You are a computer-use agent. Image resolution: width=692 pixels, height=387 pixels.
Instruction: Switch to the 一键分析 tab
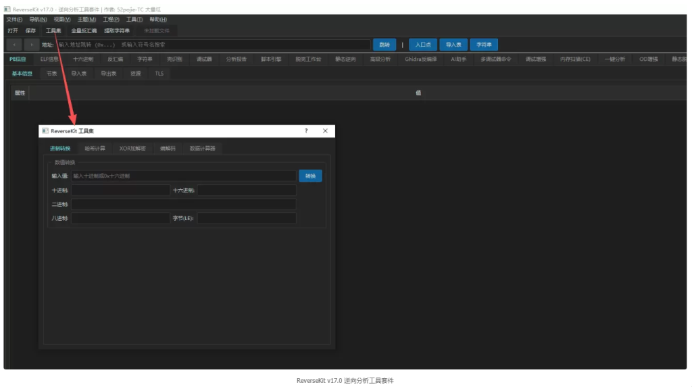click(614, 59)
